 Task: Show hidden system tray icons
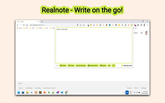124,92
